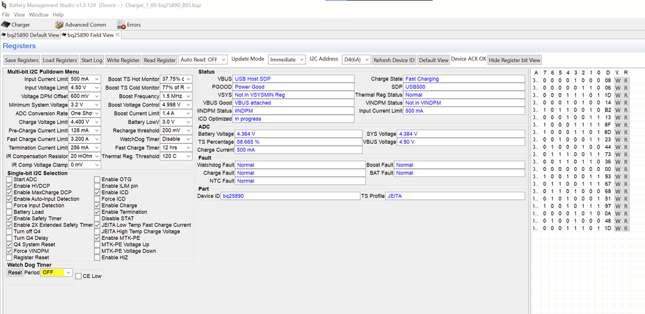Click R button for register row 48
645x314 pixels.
[626, 222]
